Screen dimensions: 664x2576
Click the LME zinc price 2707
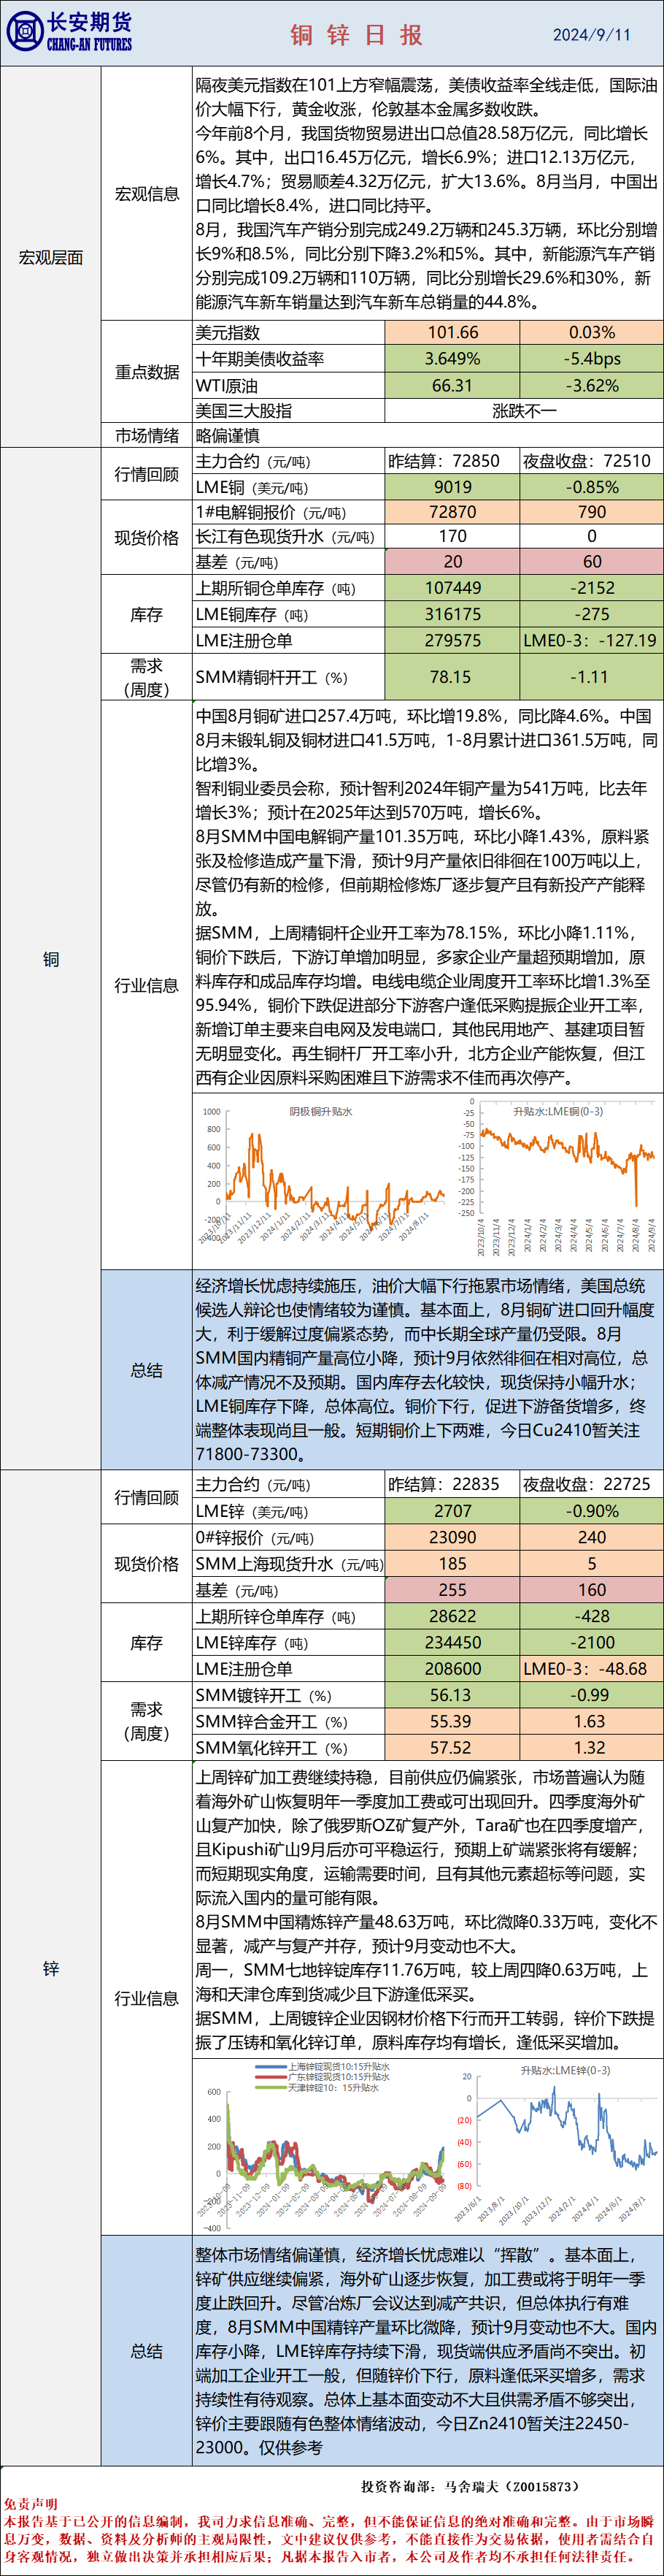click(452, 1511)
